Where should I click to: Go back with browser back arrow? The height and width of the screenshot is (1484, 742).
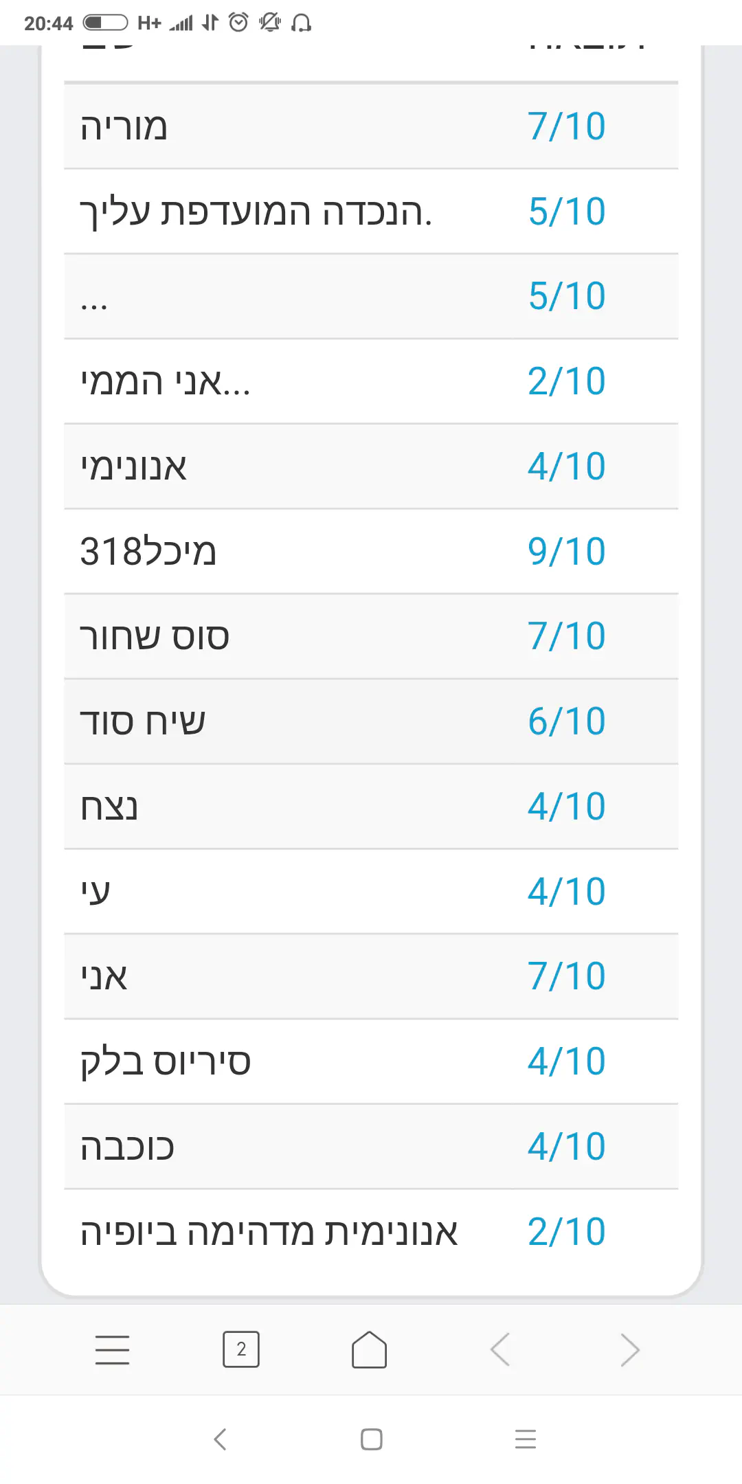click(500, 1349)
